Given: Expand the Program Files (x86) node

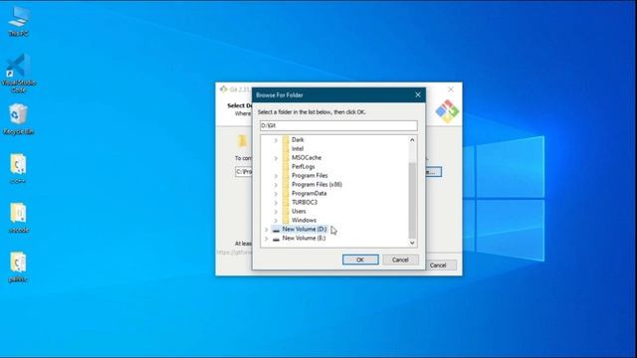Looking at the screenshot, I should (276, 185).
